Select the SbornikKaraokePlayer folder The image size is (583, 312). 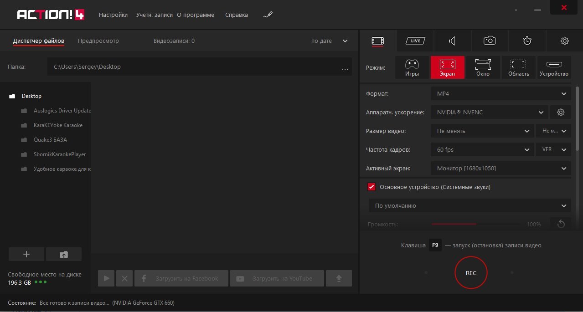[60, 154]
